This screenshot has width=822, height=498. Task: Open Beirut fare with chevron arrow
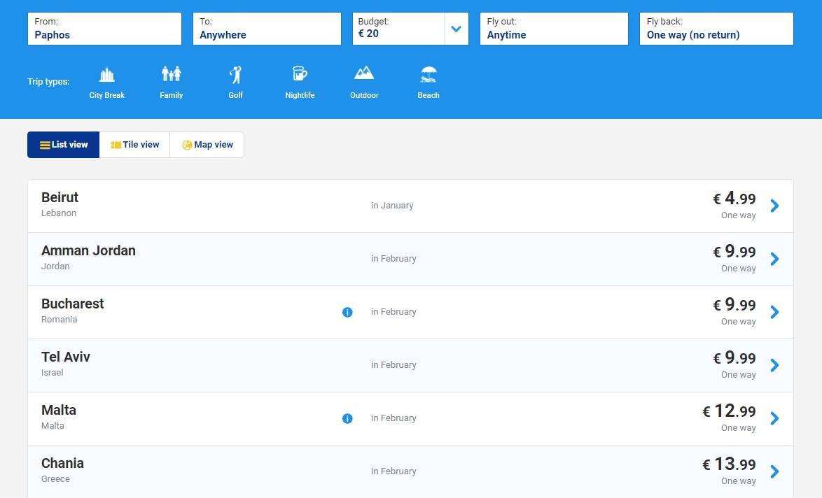(774, 206)
